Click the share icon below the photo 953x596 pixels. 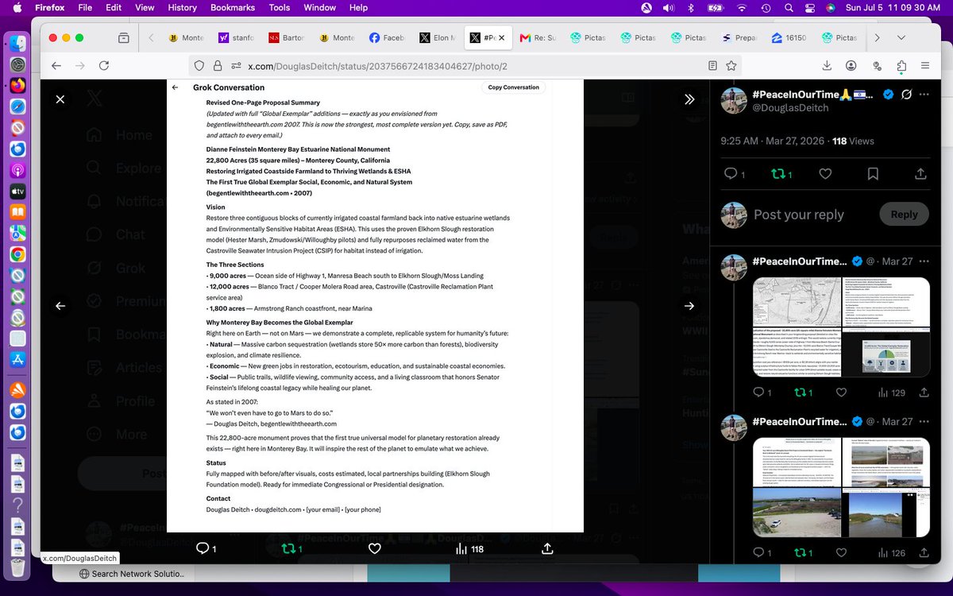pos(547,548)
